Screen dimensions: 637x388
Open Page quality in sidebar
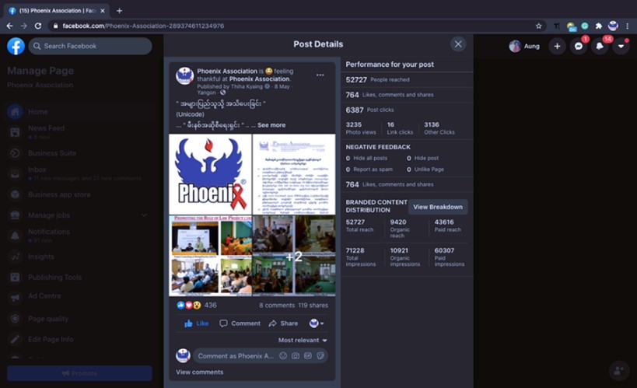[x=81, y=319]
